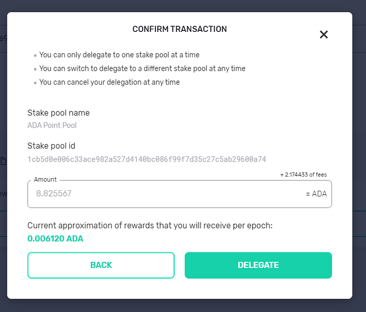The width and height of the screenshot is (366, 312).
Task: Click the '+ 2.174433 of fees' note
Action: (303, 175)
